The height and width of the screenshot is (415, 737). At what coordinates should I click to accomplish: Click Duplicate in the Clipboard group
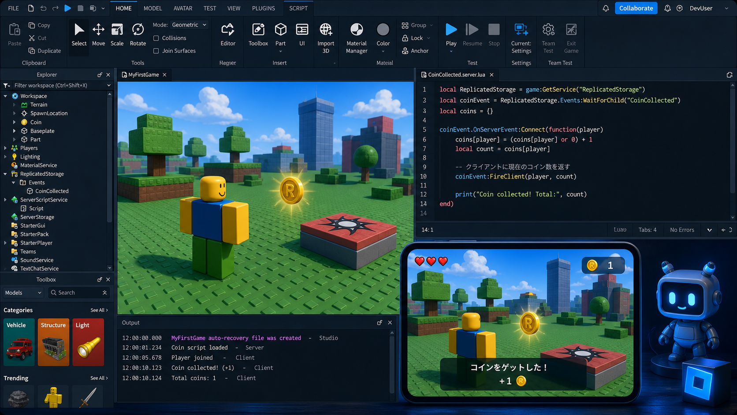click(x=45, y=51)
